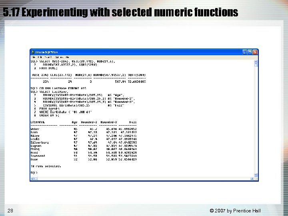This screenshot has width=288, height=216.
Task: Open the Search menu in SQL*Plus
Action: (x=48, y=57)
